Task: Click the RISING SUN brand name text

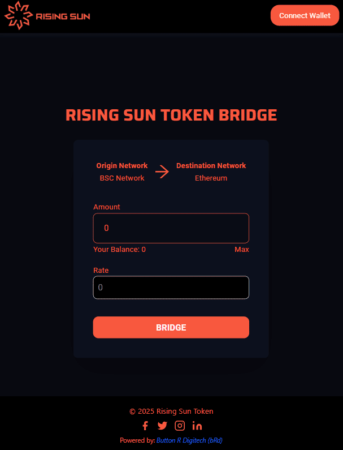Action: coord(63,16)
